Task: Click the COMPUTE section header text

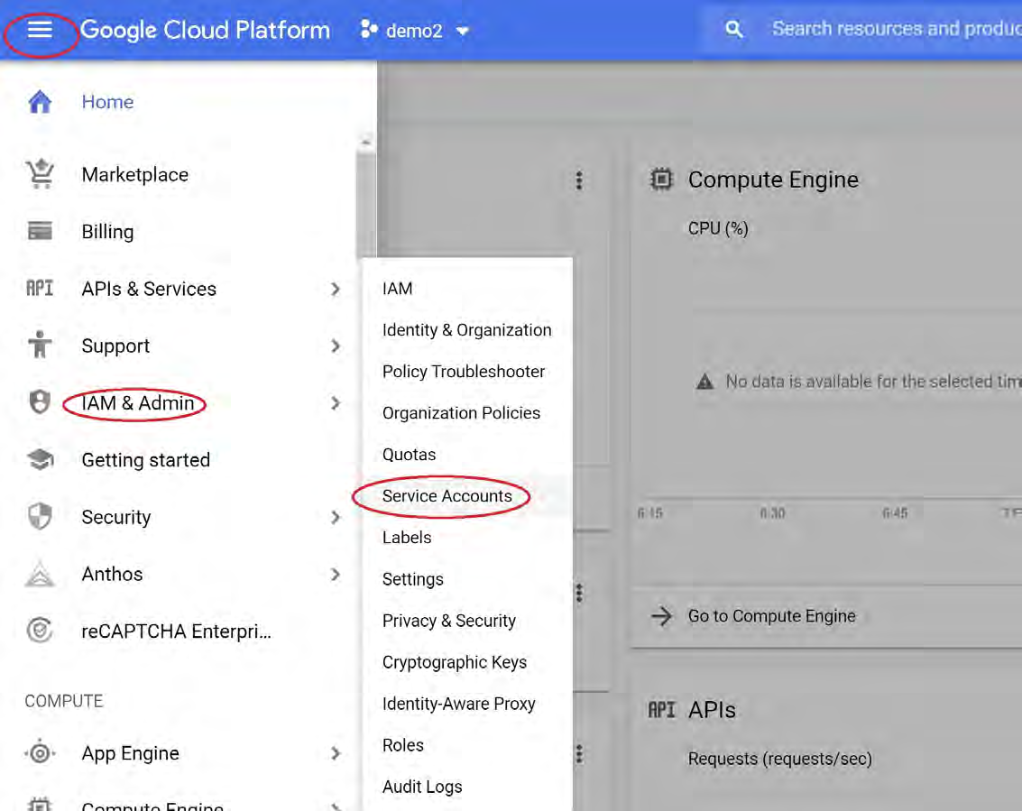Action: (64, 701)
